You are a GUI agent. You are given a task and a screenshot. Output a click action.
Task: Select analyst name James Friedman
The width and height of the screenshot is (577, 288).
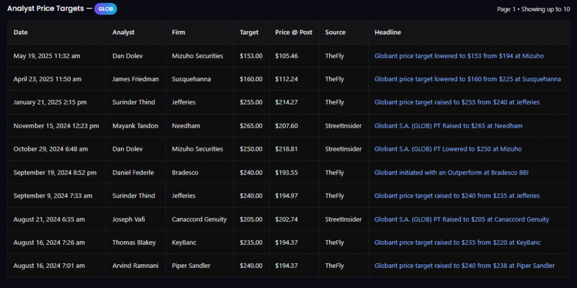coord(135,79)
